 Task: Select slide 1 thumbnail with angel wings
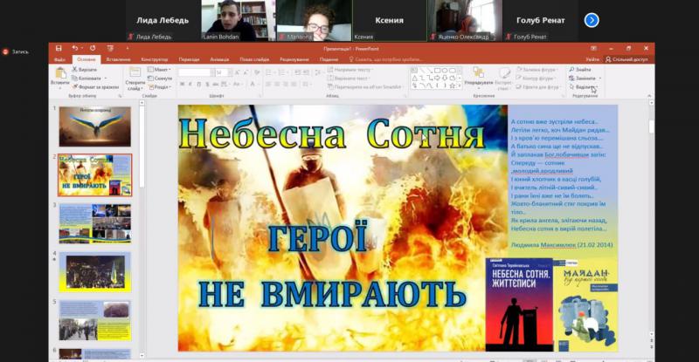click(95, 126)
